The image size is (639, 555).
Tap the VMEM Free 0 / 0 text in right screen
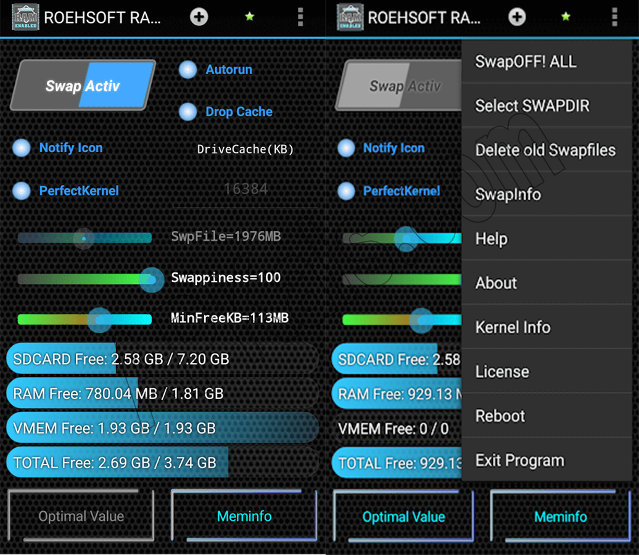[394, 429]
